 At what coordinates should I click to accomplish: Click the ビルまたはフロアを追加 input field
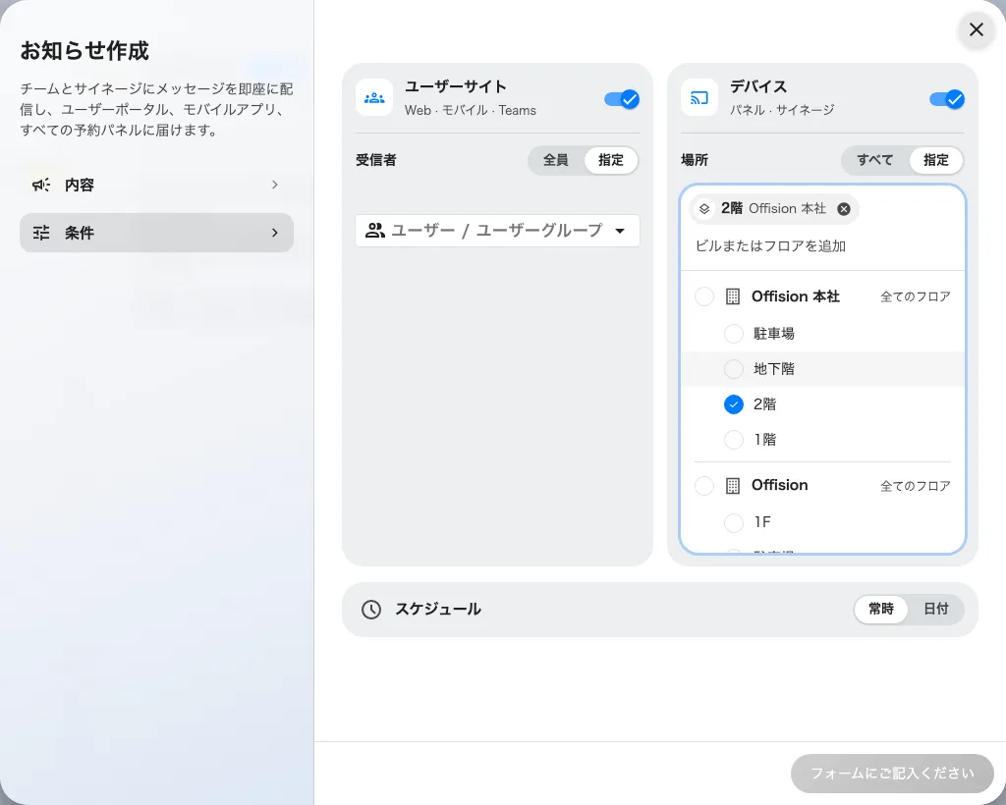[822, 246]
